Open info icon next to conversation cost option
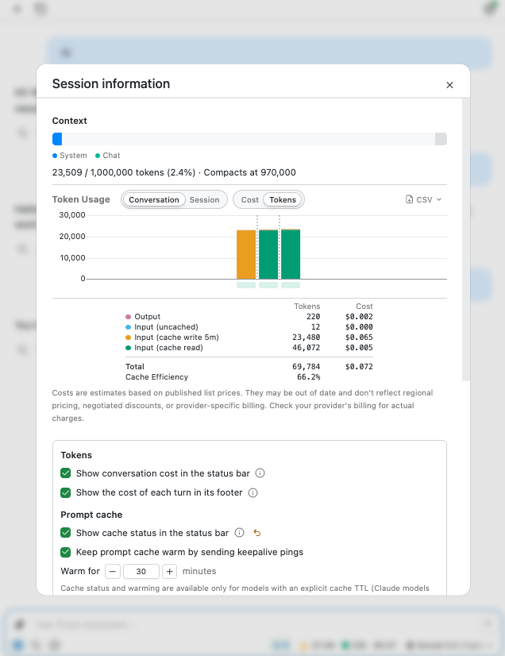This screenshot has height=656, width=505. point(260,473)
